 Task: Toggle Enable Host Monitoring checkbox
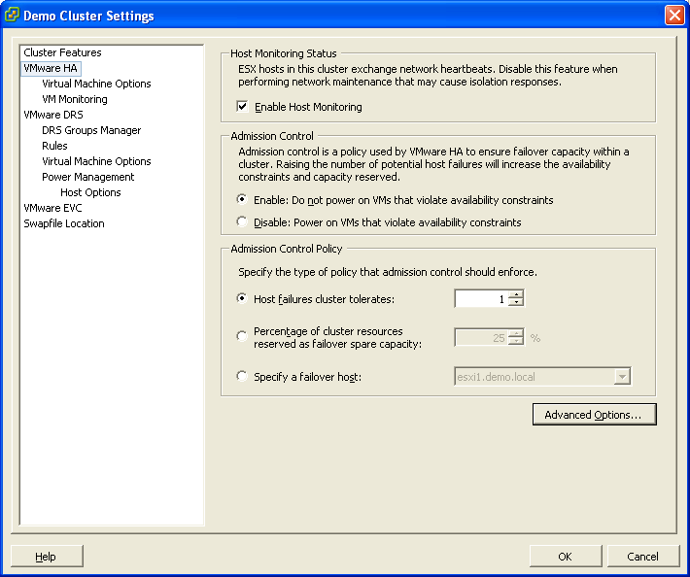pos(242,107)
